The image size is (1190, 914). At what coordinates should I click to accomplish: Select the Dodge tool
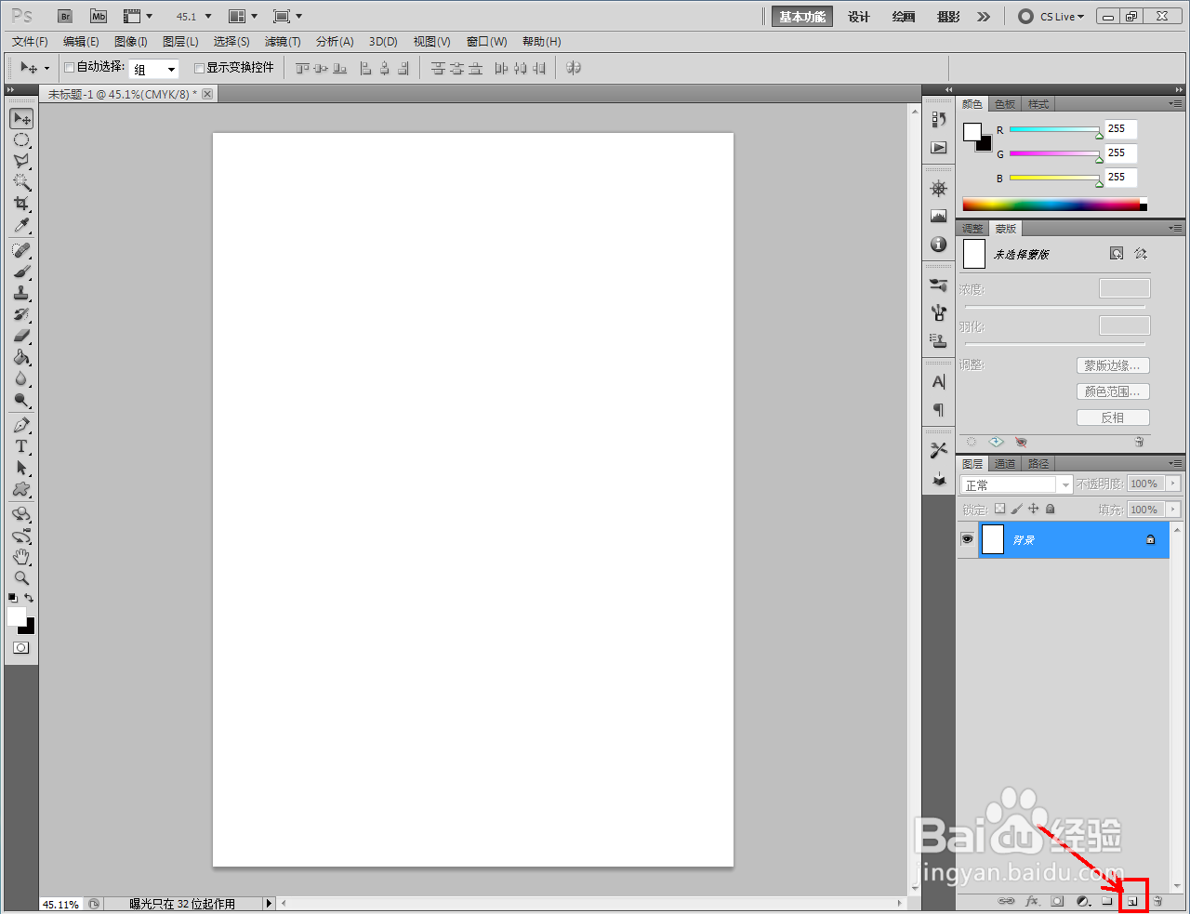[21, 401]
